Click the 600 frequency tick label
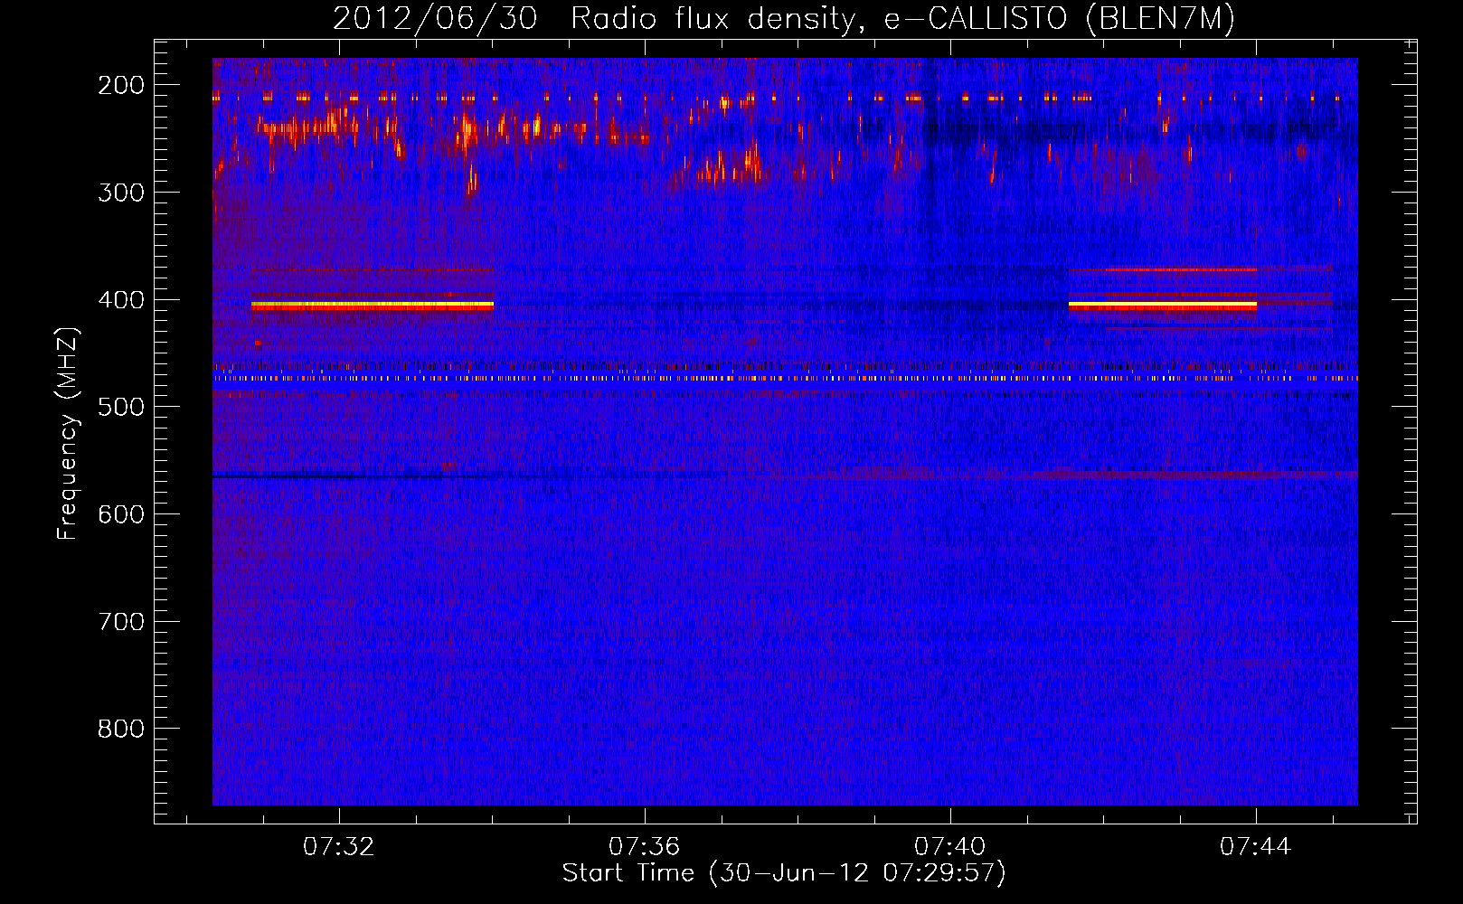 click(x=121, y=514)
